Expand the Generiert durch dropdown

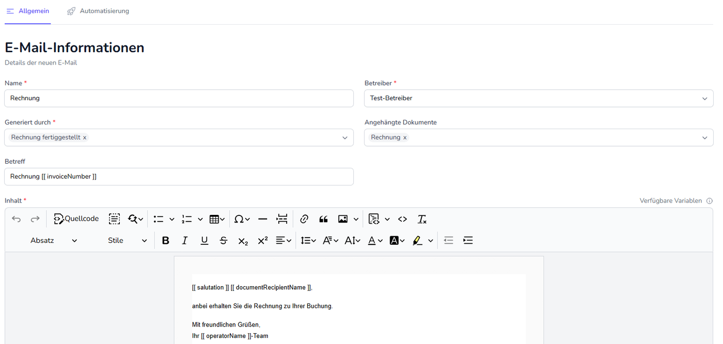(x=345, y=138)
